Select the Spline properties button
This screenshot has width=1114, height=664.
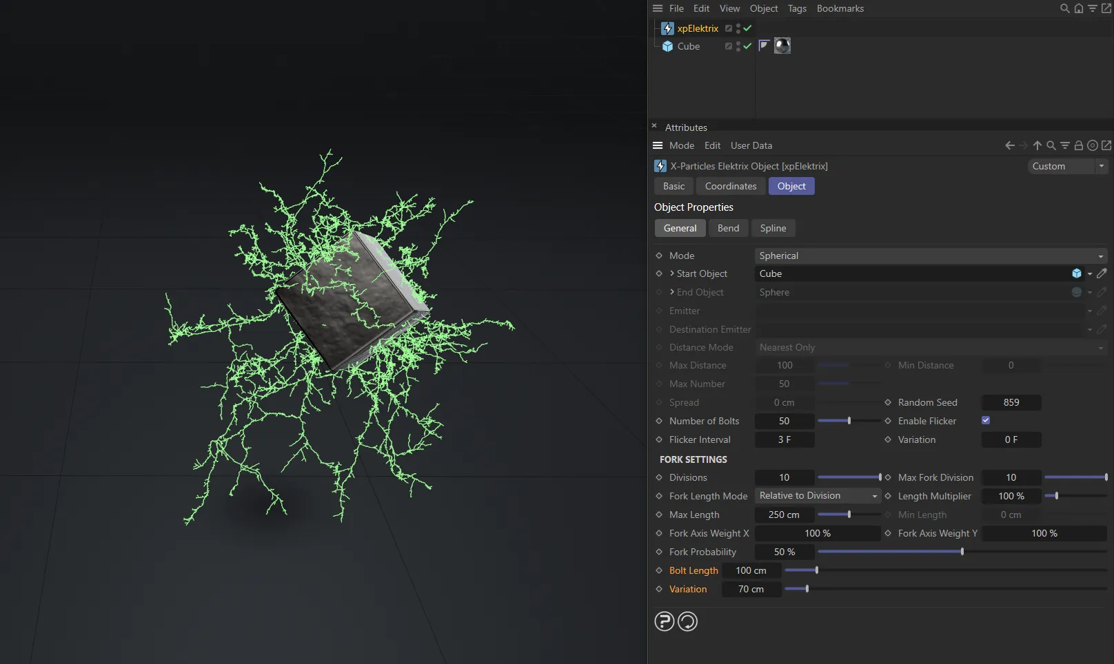[773, 228]
